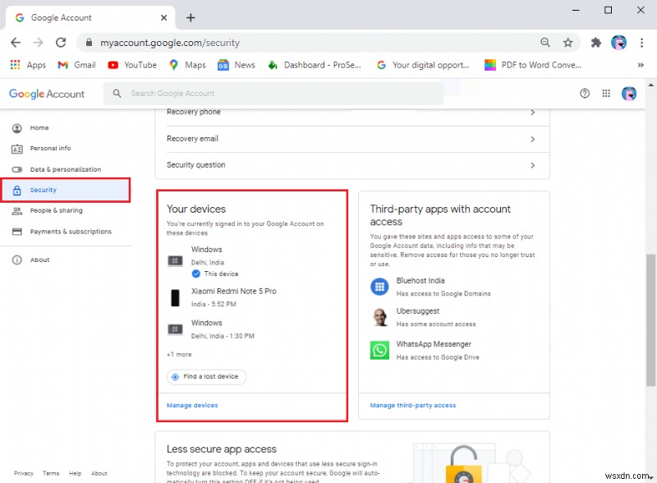
Task: Select Payments & subscriptions in the sidebar
Action: (x=71, y=231)
